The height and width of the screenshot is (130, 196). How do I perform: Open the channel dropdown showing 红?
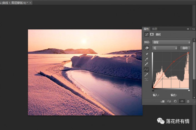point(165,48)
